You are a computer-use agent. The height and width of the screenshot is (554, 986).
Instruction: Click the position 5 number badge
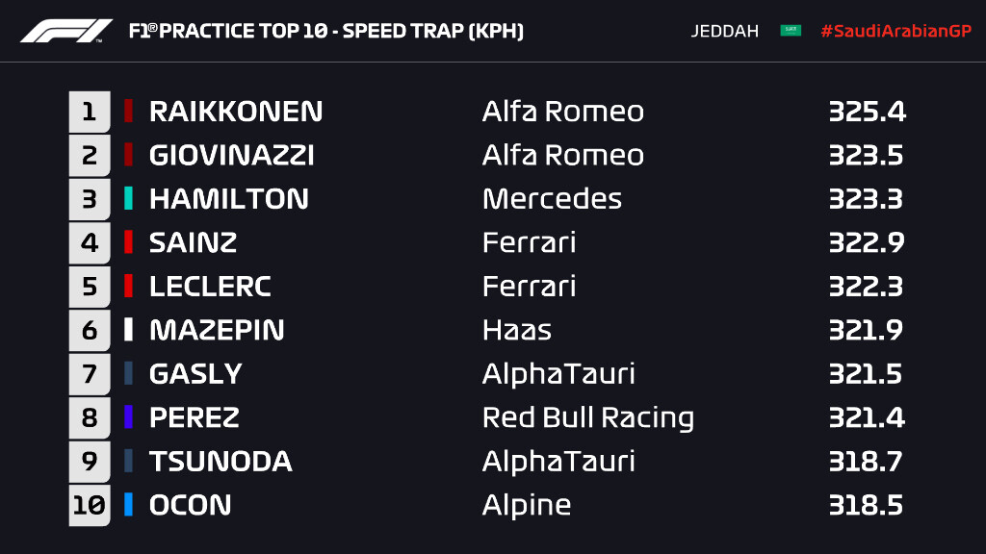point(90,287)
